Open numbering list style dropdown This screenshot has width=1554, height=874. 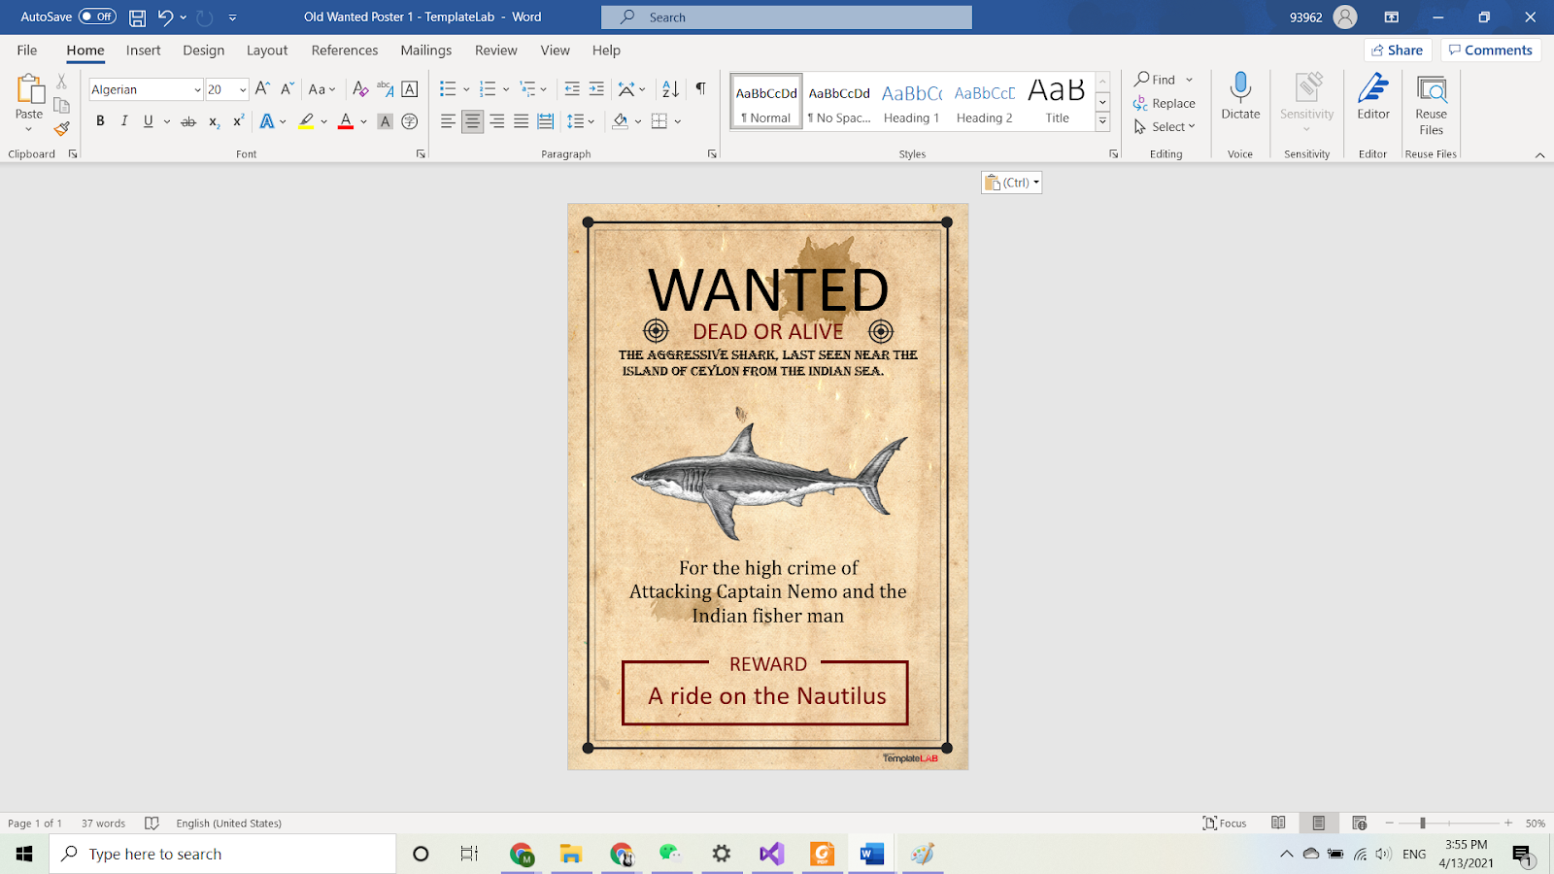coord(506,89)
